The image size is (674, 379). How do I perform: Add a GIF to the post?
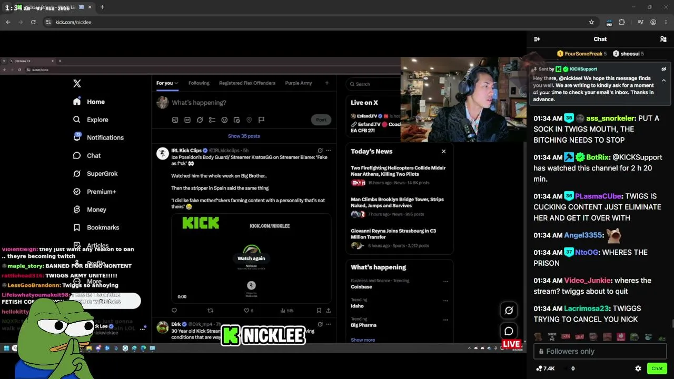(187, 120)
